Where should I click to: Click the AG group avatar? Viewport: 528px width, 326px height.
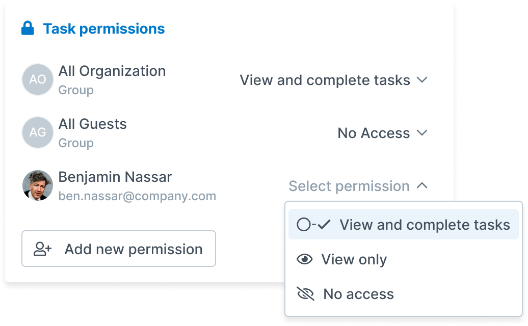pos(38,132)
